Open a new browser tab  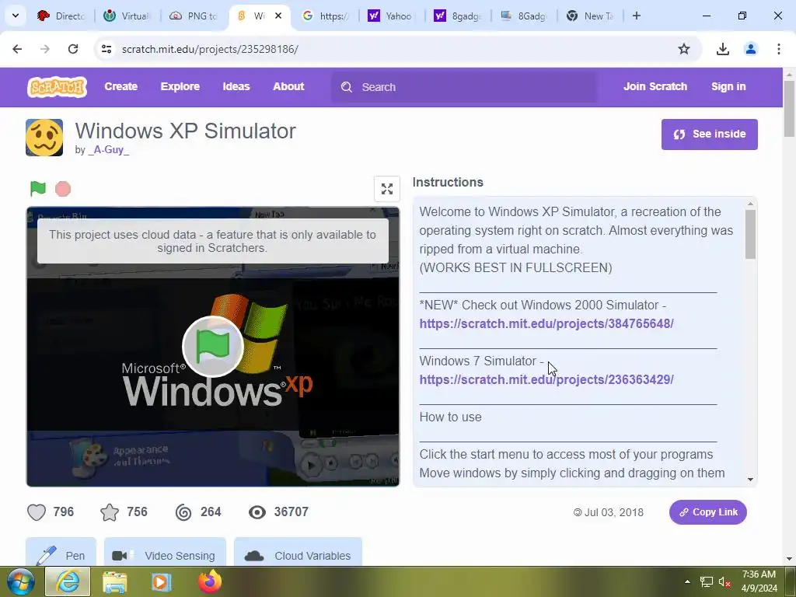point(637,16)
